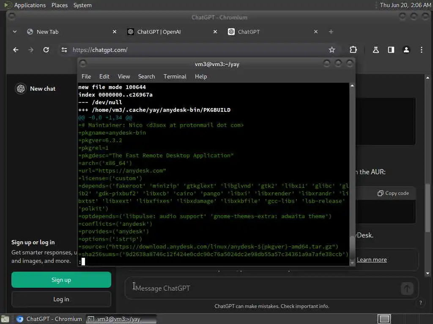Screen dimensions: 433x324
Task: Go back using Chromium back arrow
Action: [x=16, y=50]
